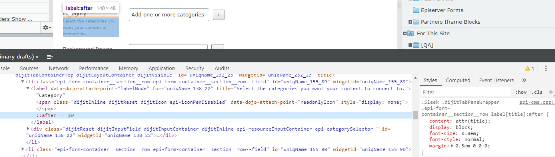Click the plus button beside categories field
This screenshot has height=157, width=555.
pos(218,15)
